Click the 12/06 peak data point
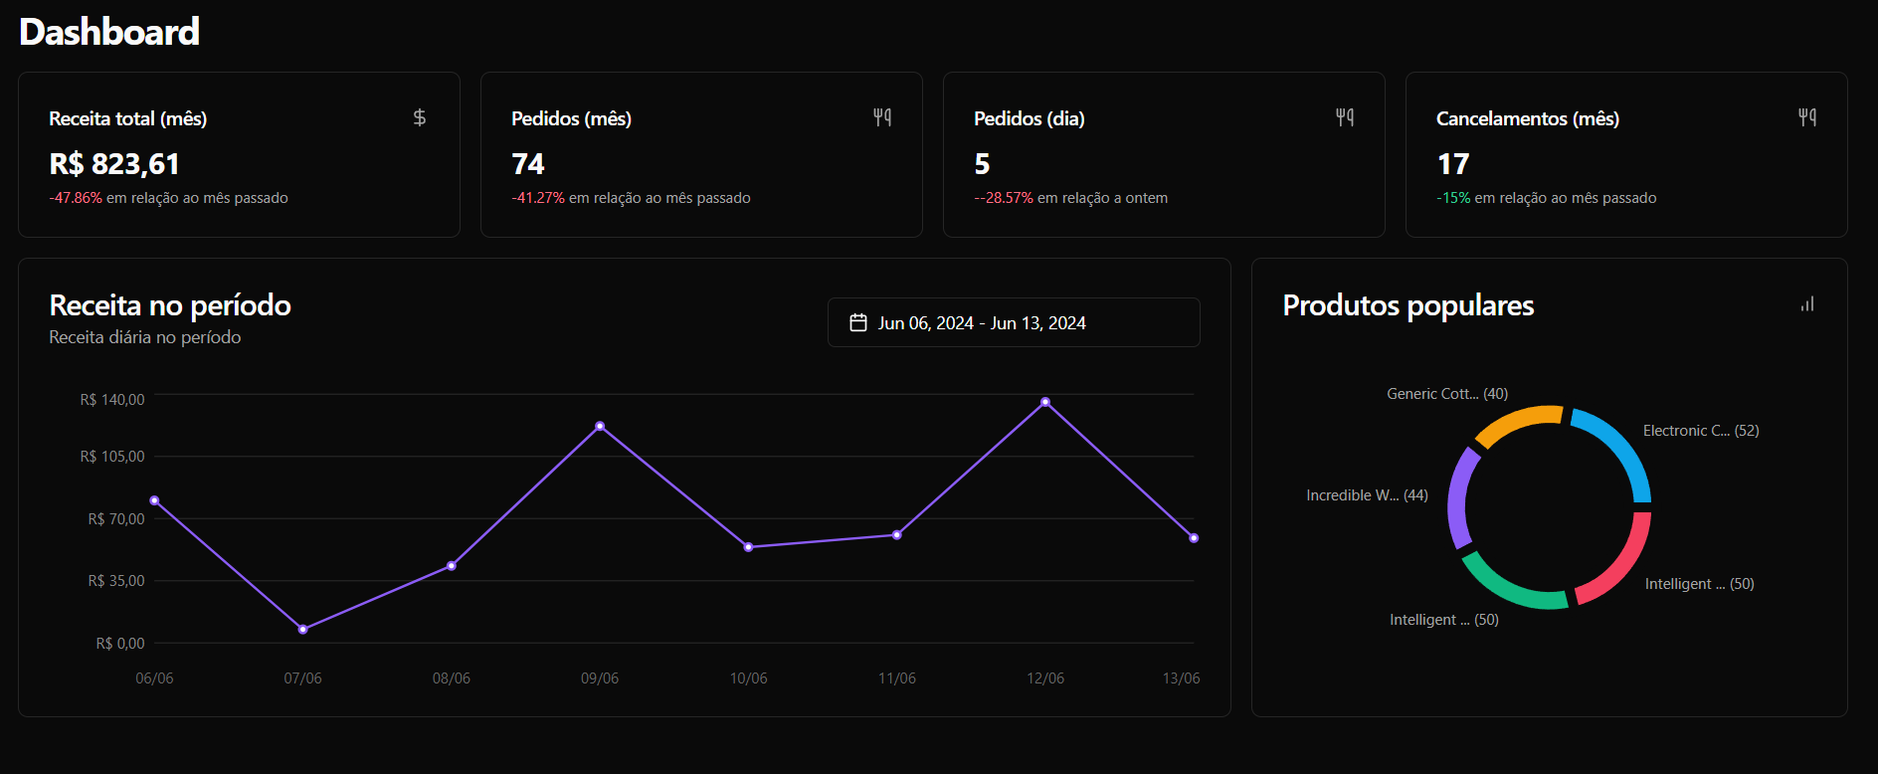Image resolution: width=1878 pixels, height=774 pixels. pyautogui.click(x=1044, y=402)
